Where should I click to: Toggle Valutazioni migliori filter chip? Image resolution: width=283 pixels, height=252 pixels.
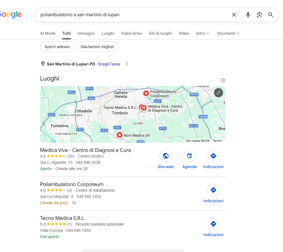pos(97,47)
